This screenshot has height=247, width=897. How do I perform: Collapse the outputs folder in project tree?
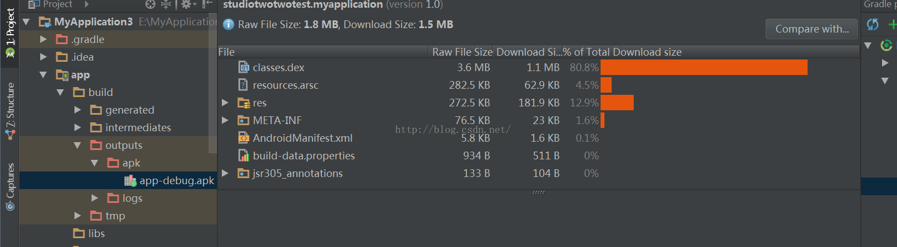point(77,146)
